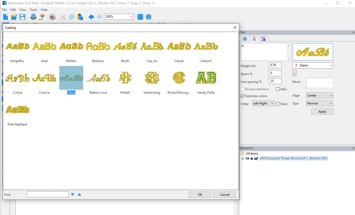Click the Save icon on the toolbar
This screenshot has width=355, height=215.
click(x=22, y=17)
